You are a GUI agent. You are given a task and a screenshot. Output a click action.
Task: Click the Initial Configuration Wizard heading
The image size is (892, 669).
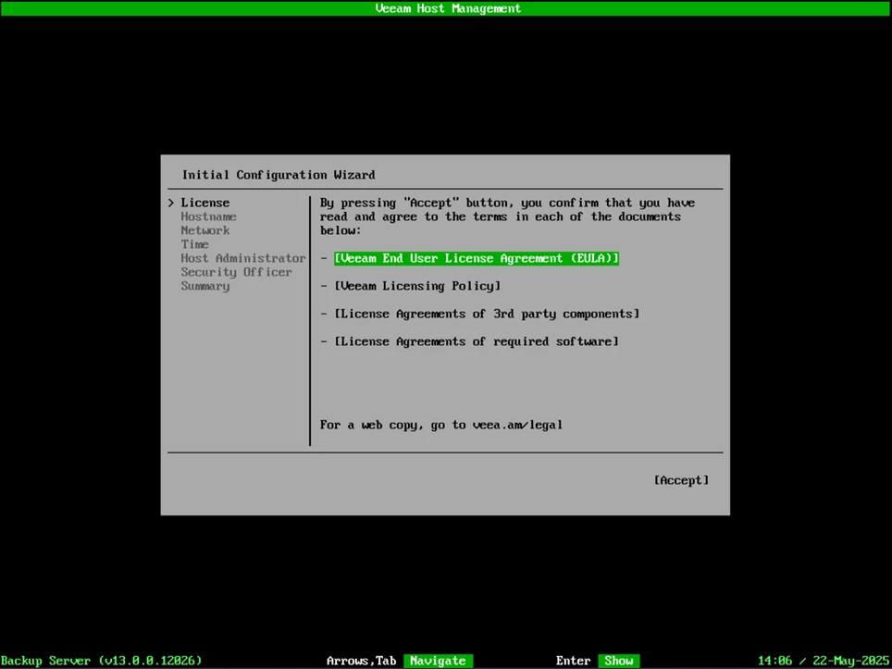pos(279,175)
